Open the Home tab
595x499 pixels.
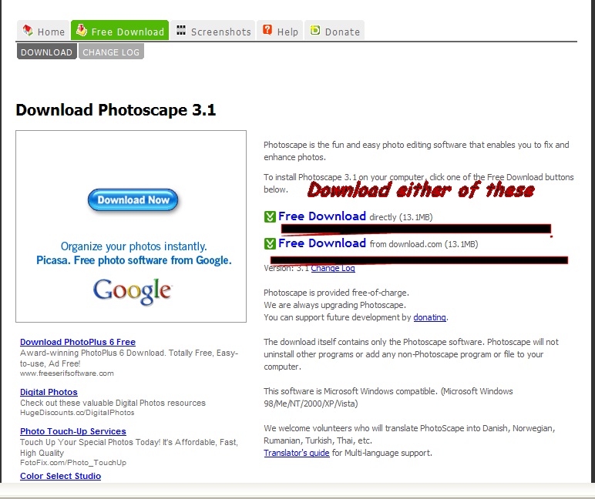click(43, 30)
